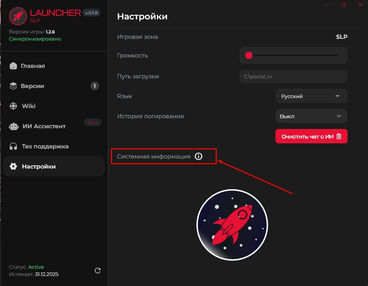This screenshot has width=368, height=286.
Task: Click the headphones icon for Тех поддержка
Action: tap(13, 146)
